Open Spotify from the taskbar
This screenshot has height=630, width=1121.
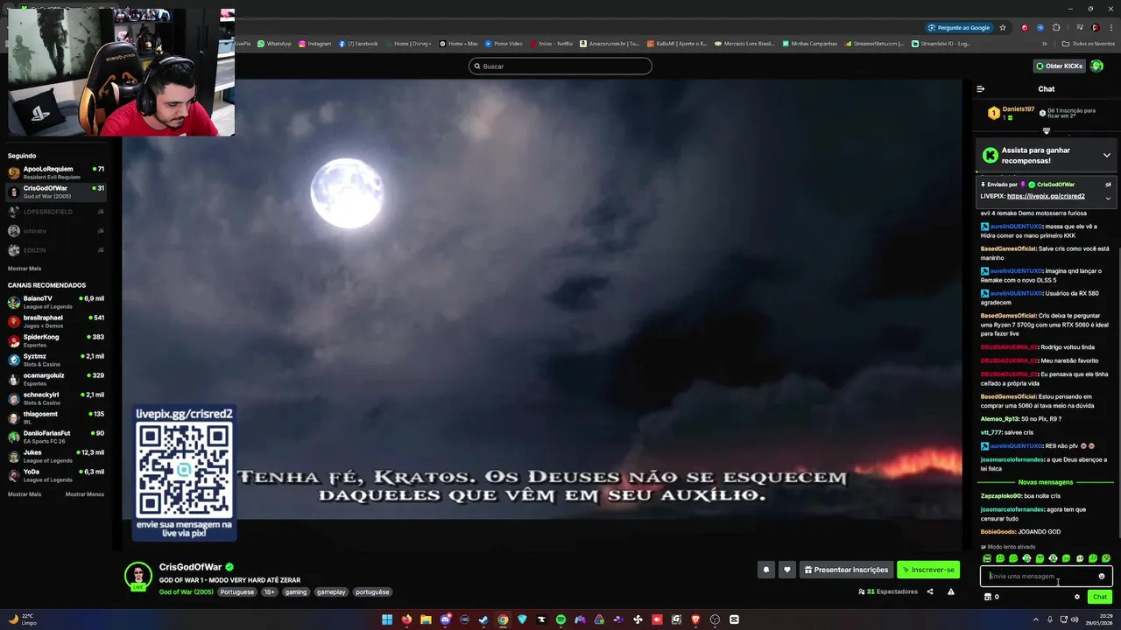560,619
